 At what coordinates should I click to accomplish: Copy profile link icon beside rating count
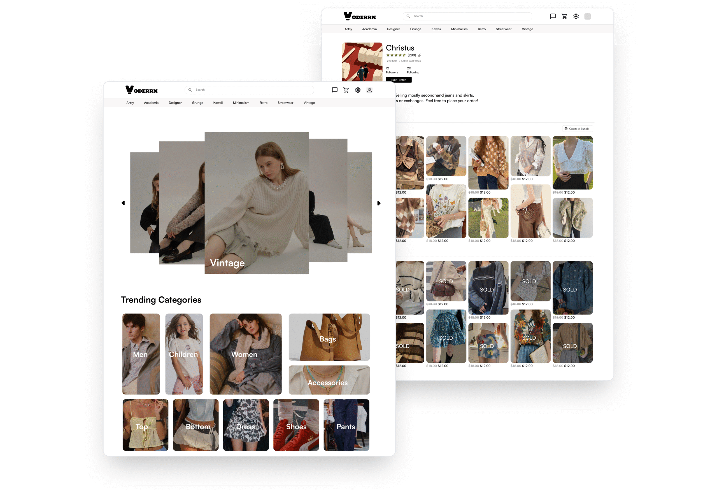(x=420, y=55)
